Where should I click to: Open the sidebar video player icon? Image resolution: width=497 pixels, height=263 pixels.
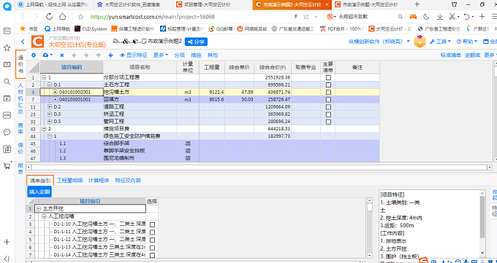tap(7, 98)
